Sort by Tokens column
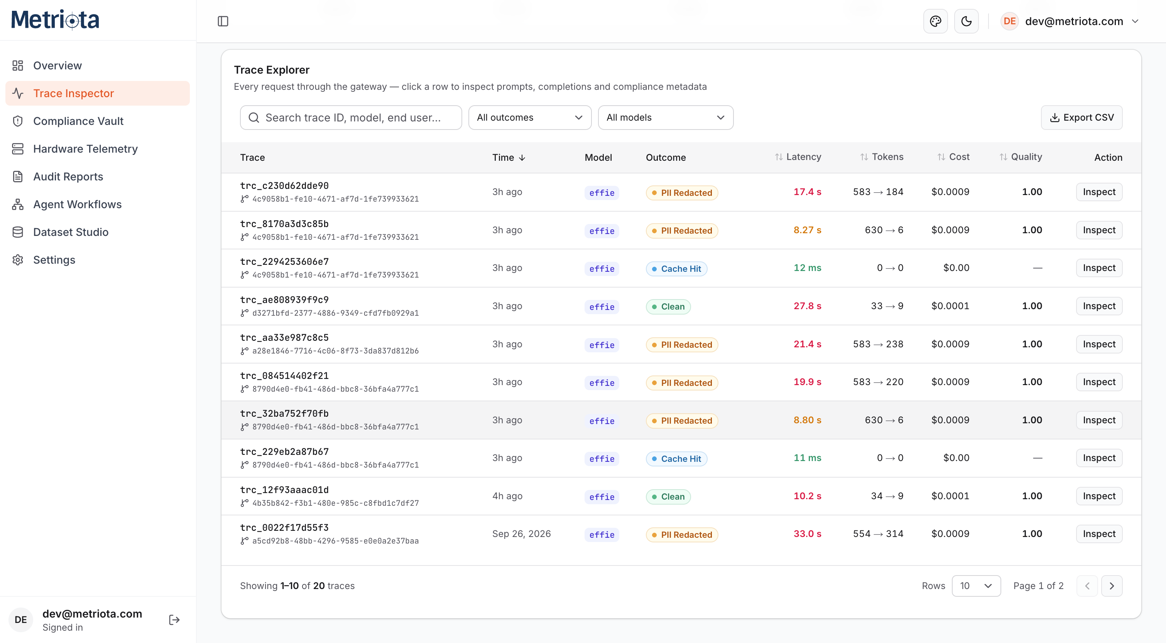Image resolution: width=1166 pixels, height=643 pixels. (x=881, y=157)
